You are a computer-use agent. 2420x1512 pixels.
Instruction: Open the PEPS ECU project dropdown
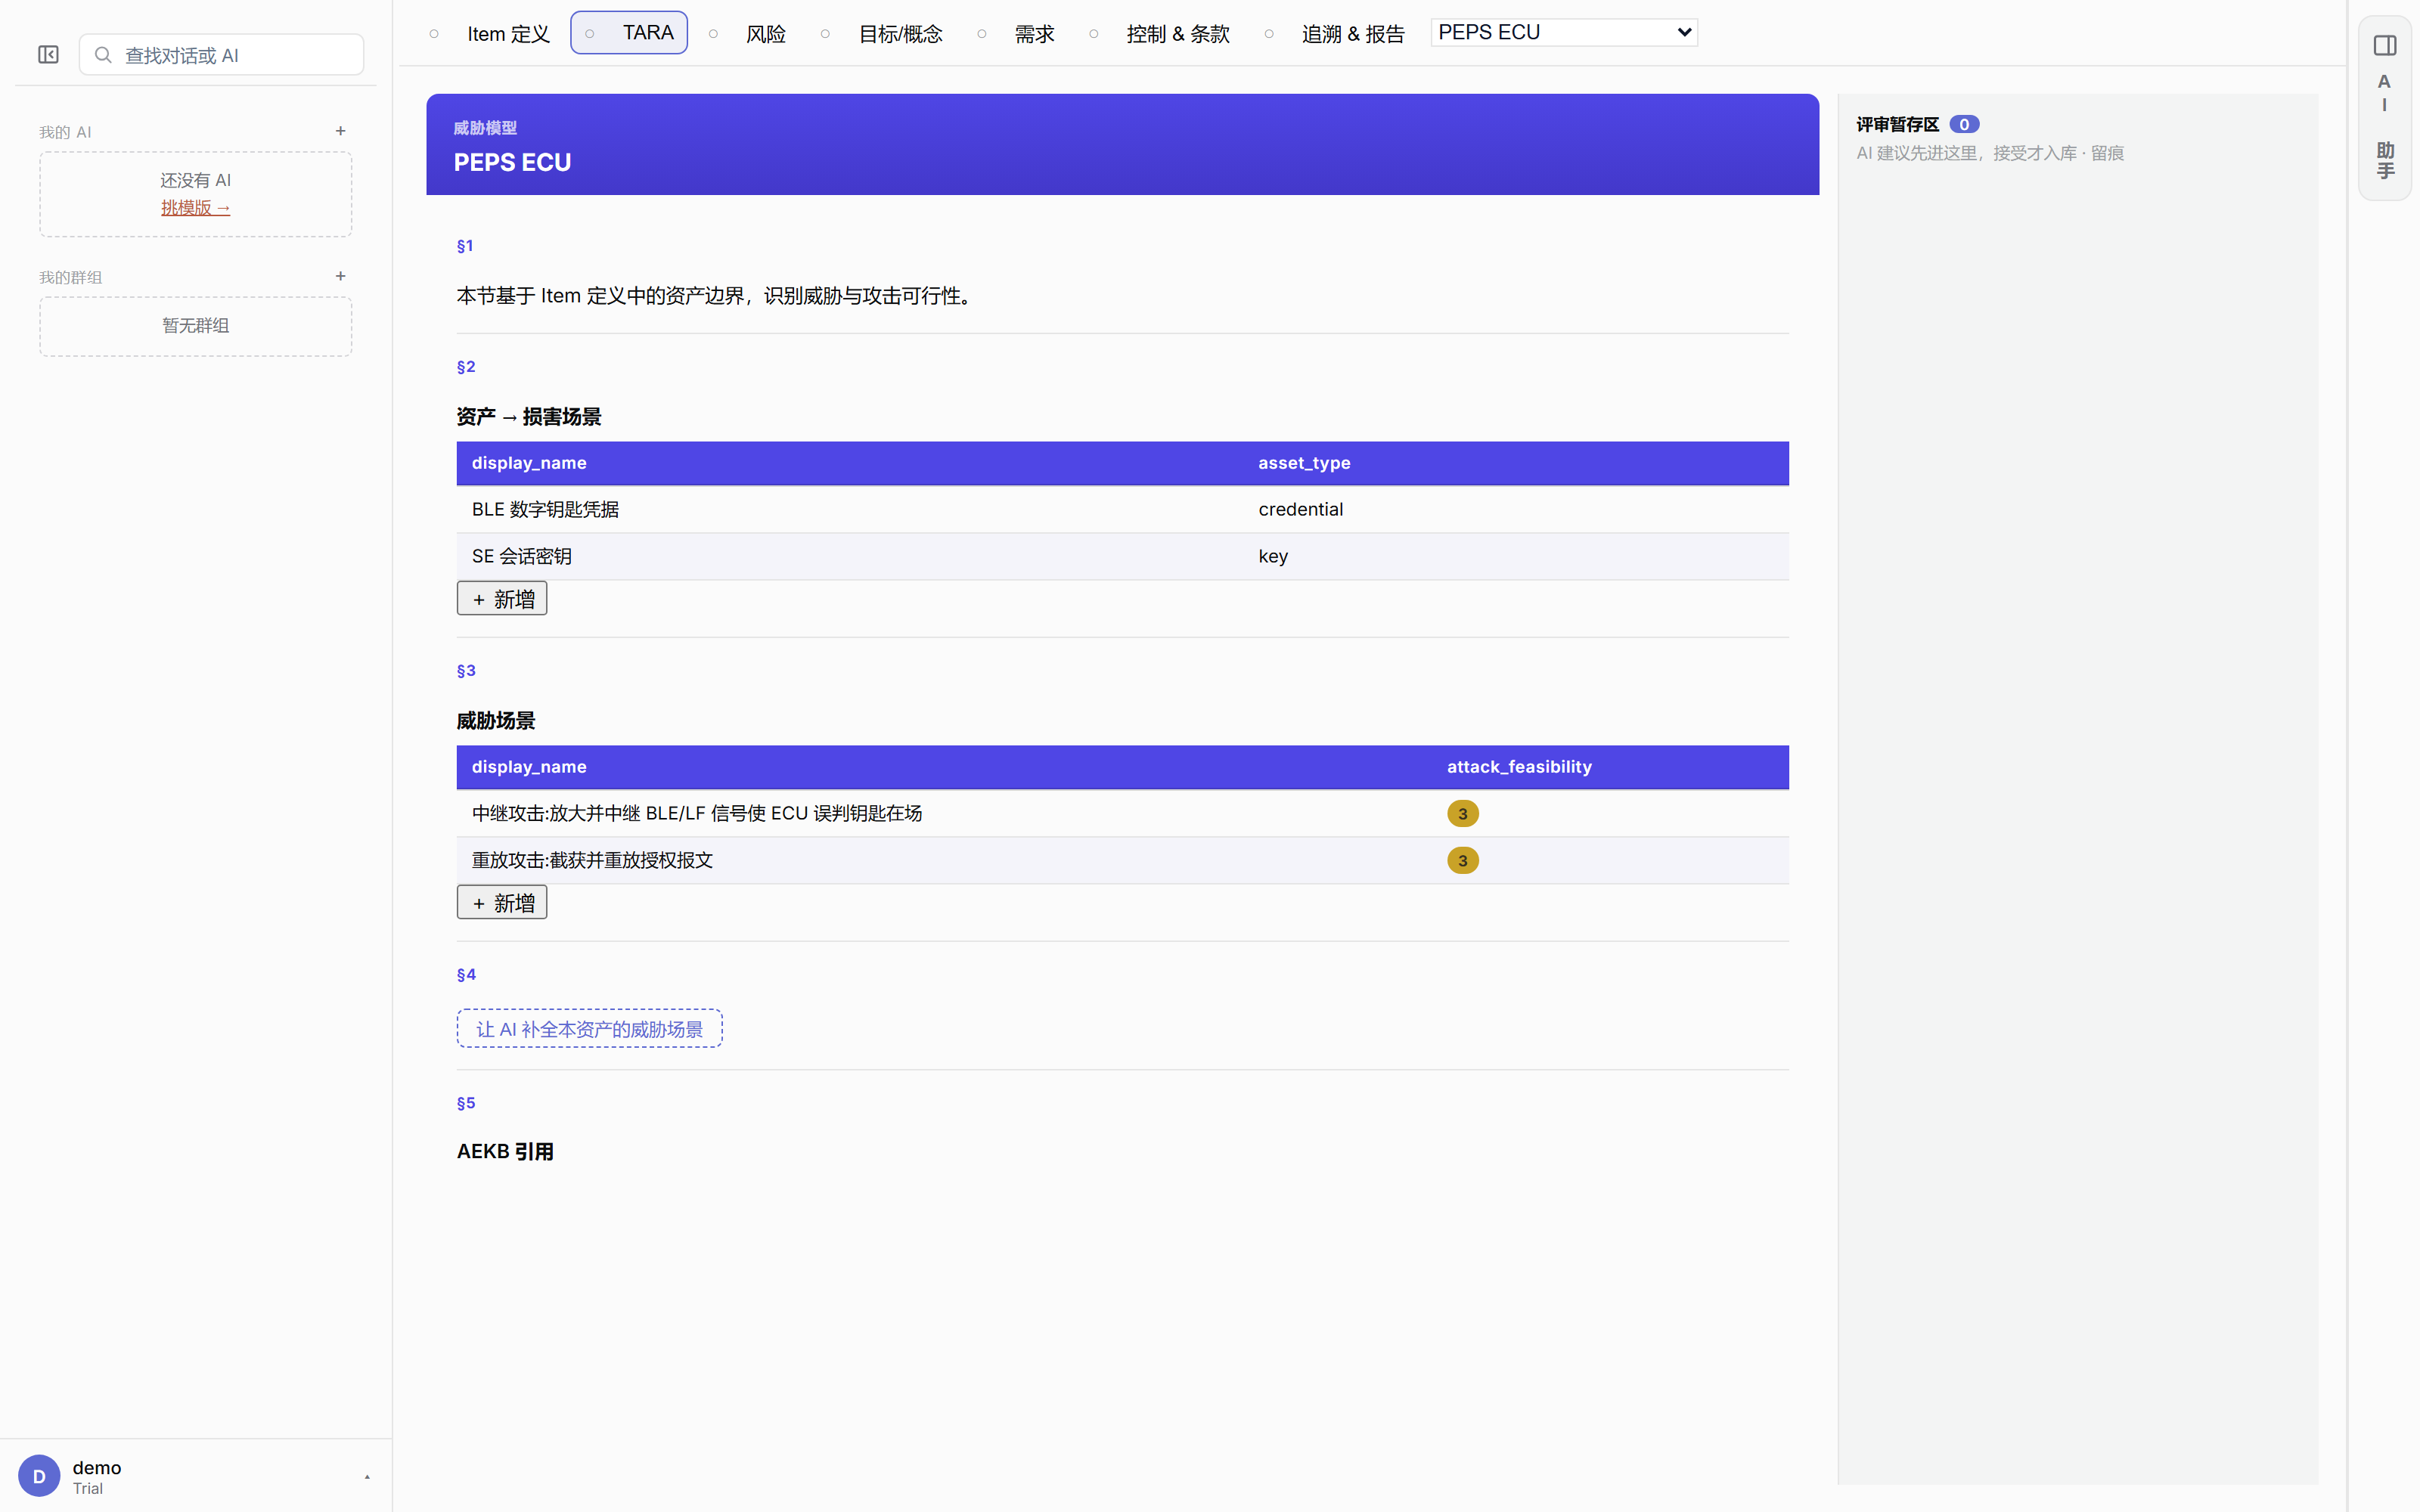coord(1564,32)
